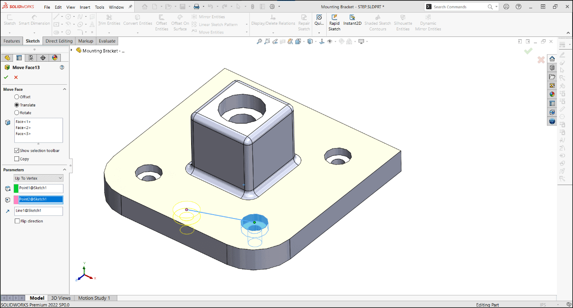Image resolution: width=573 pixels, height=308 pixels.
Task: Collapse the Parameters section
Action: pyautogui.click(x=65, y=169)
